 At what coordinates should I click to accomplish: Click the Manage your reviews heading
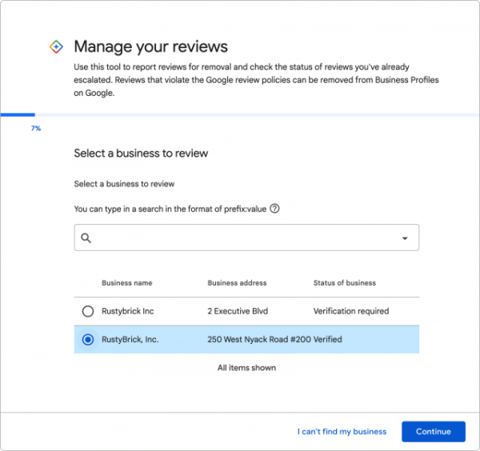pyautogui.click(x=150, y=46)
